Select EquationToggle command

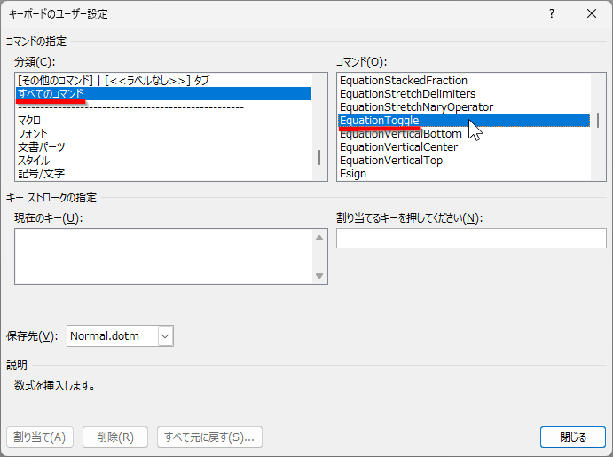point(464,120)
